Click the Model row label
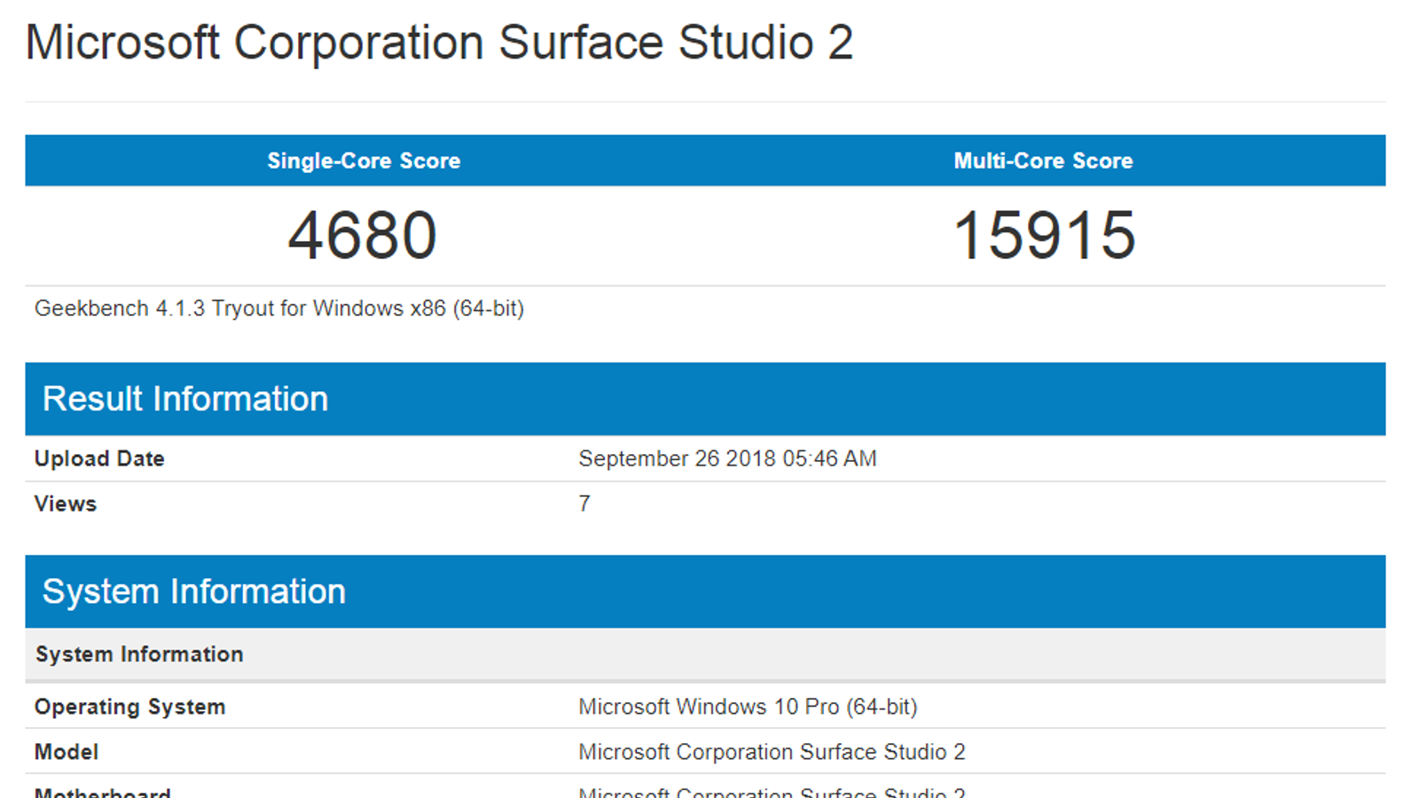The height and width of the screenshot is (798, 1419). point(66,751)
